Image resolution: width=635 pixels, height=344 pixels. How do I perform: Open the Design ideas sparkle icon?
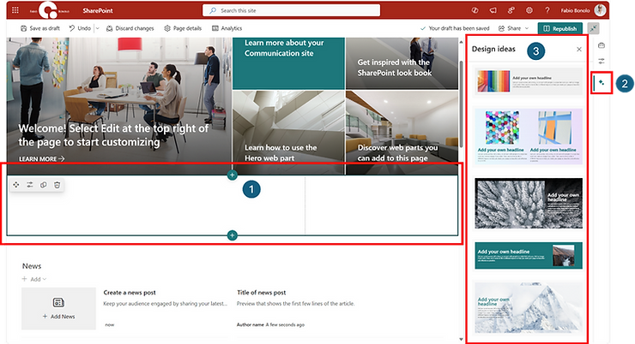[x=602, y=83]
